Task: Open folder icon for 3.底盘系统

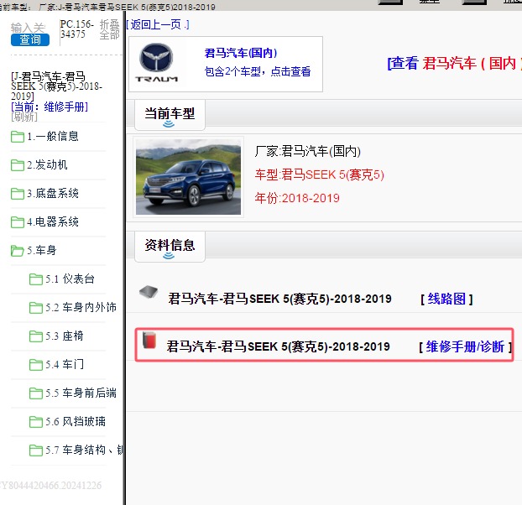Action: point(18,194)
